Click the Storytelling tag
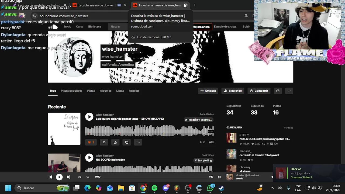This screenshot has height=194, width=345. pos(203,160)
